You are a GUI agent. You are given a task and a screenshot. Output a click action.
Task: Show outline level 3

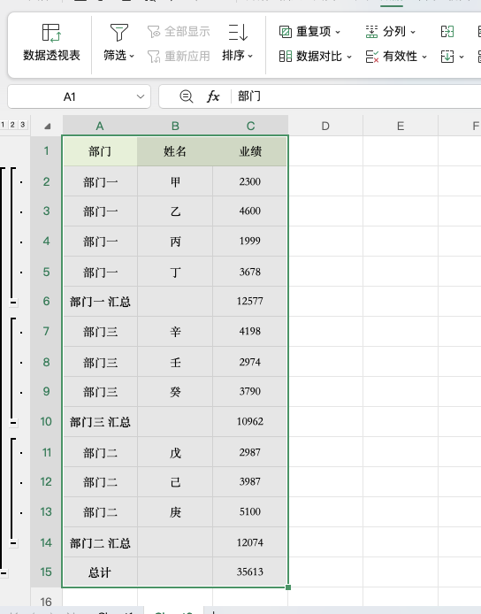pyautogui.click(x=23, y=125)
